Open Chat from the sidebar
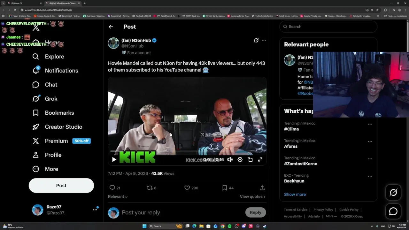 click(45, 85)
